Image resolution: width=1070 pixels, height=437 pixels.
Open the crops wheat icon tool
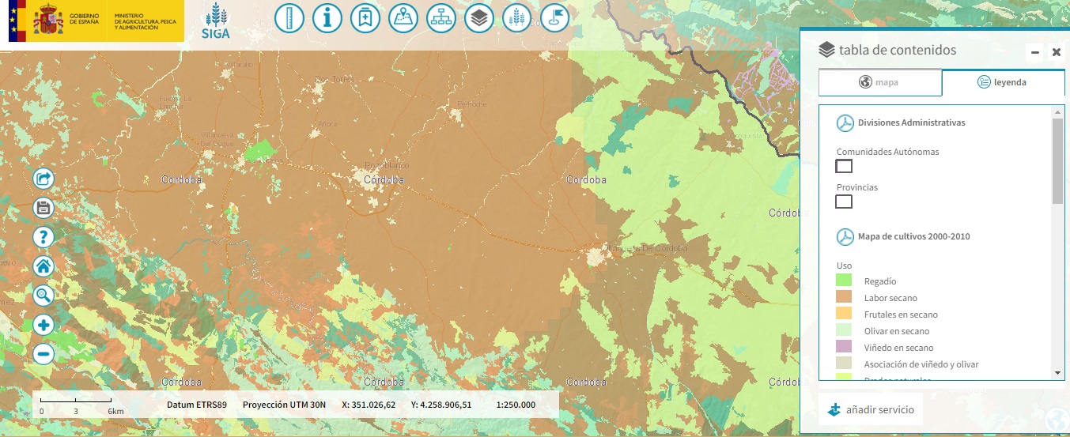coord(517,18)
